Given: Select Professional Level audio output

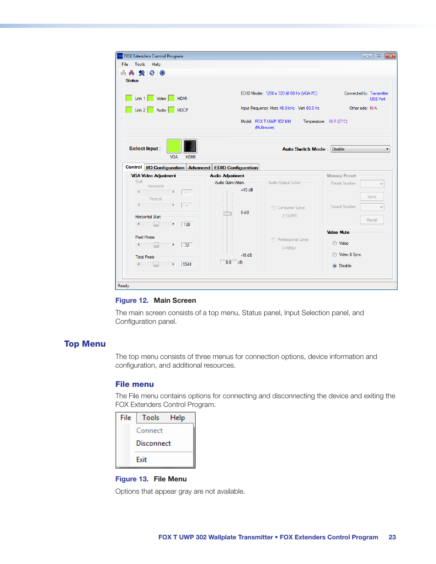Looking at the screenshot, I should (274, 240).
